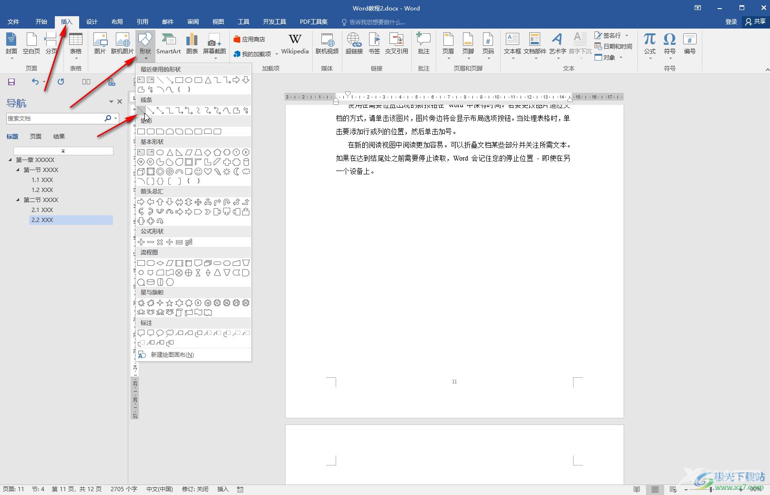Choose the plain rectangle in the 矩形 section
The height and width of the screenshot is (495, 770).
(x=141, y=131)
